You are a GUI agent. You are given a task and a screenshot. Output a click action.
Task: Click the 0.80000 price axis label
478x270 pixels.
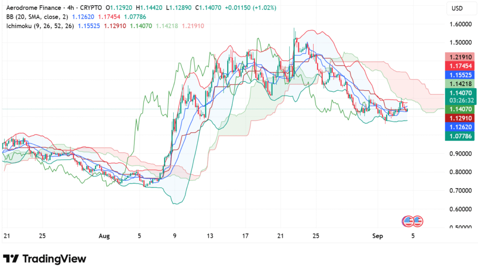coord(461,172)
